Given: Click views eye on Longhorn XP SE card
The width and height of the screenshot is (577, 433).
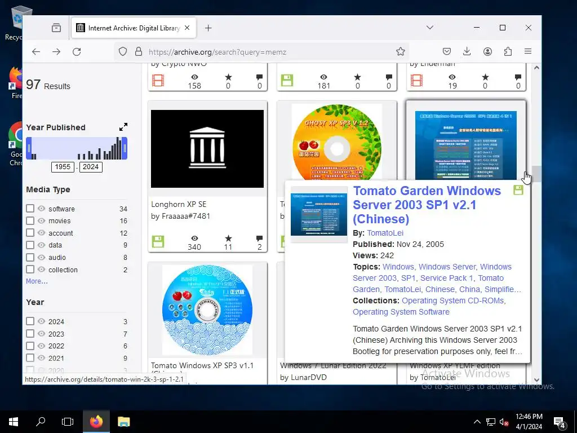Looking at the screenshot, I should (x=194, y=238).
